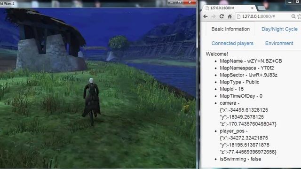
Task: Close the 127.0.0.1:8080 browser tab
Action: click(252, 8)
